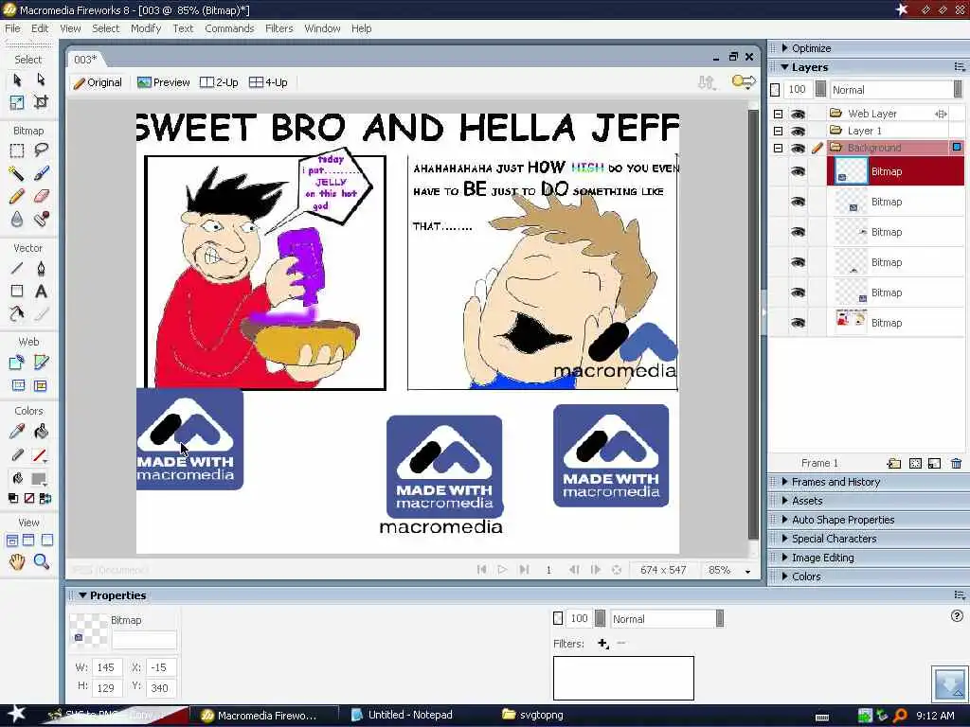This screenshot has width=970, height=727.
Task: Select the Brush tool
Action: click(41, 173)
